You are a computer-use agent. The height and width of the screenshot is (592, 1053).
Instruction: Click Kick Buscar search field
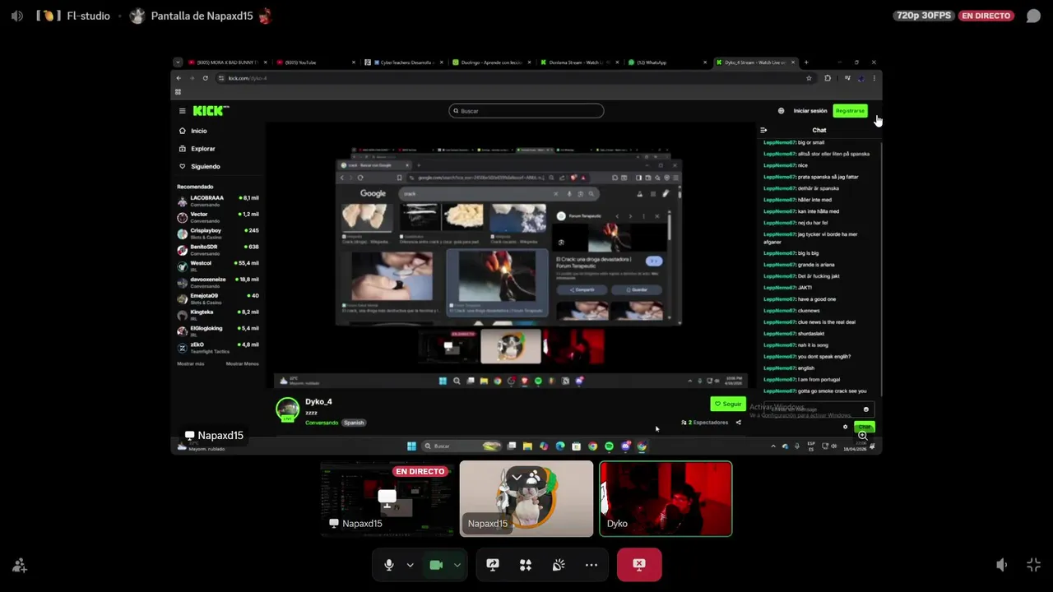[526, 111]
